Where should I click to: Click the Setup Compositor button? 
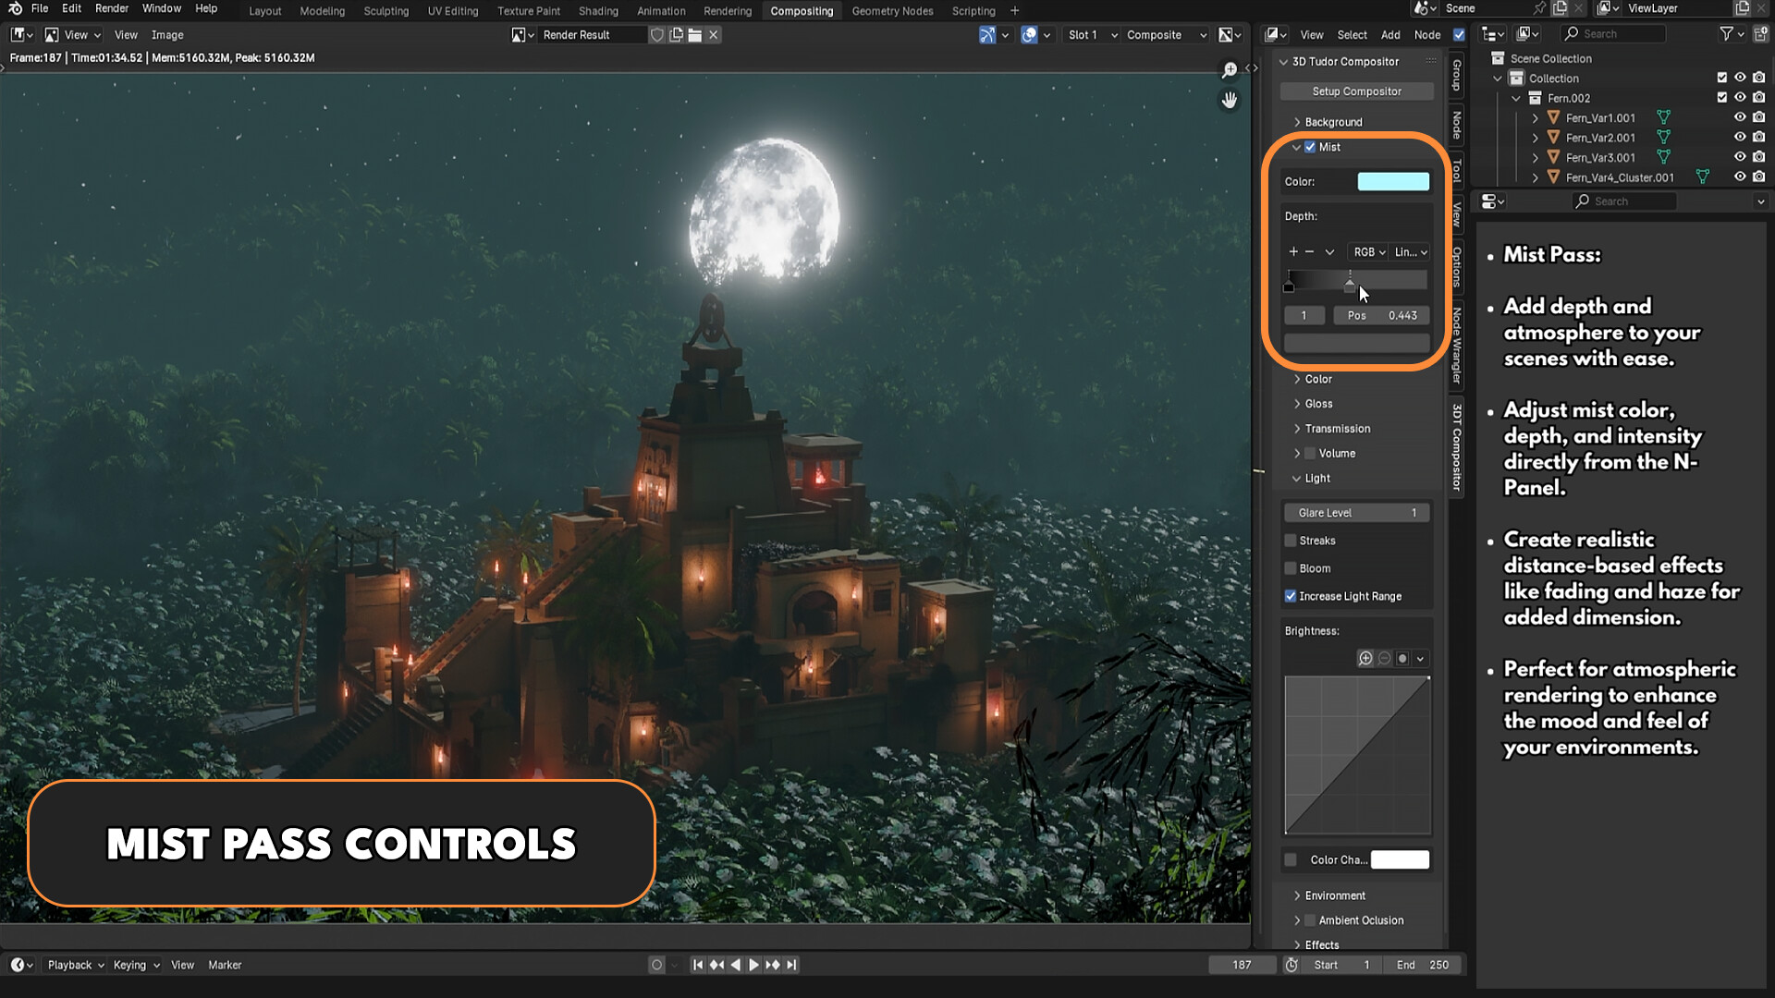point(1356,91)
